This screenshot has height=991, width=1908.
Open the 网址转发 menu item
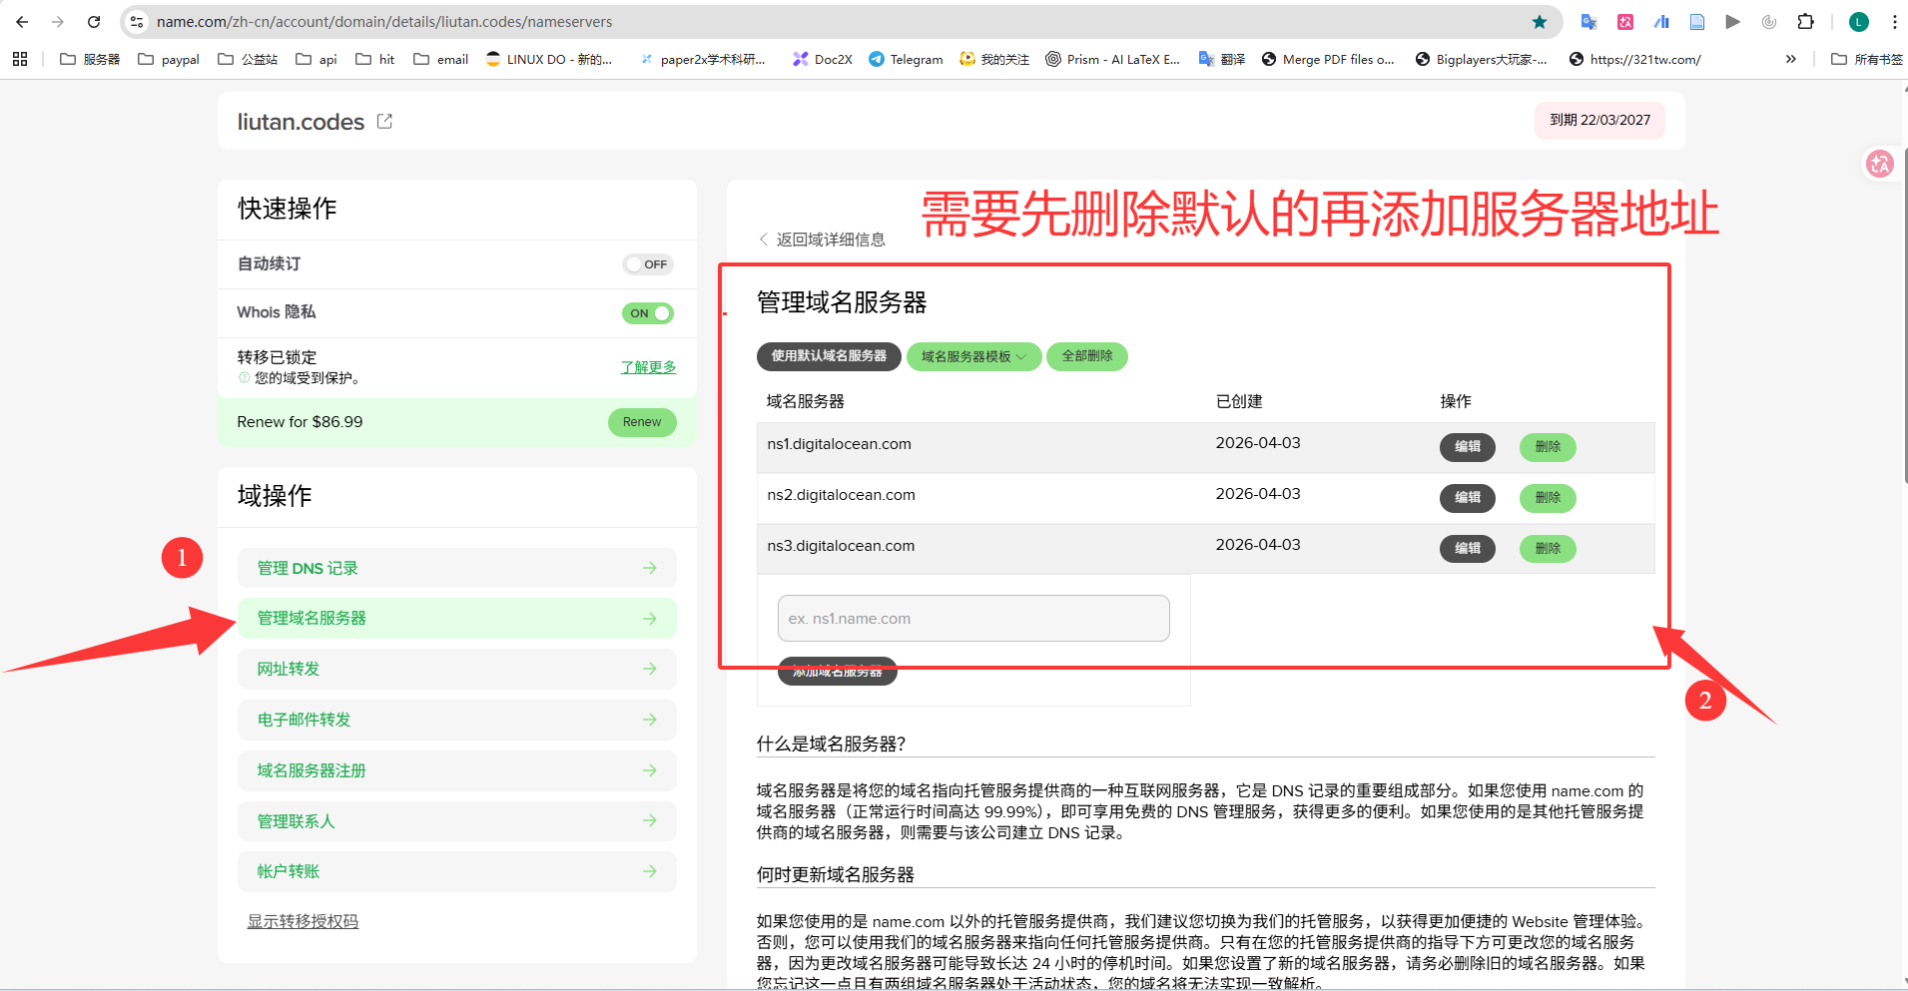click(x=457, y=669)
